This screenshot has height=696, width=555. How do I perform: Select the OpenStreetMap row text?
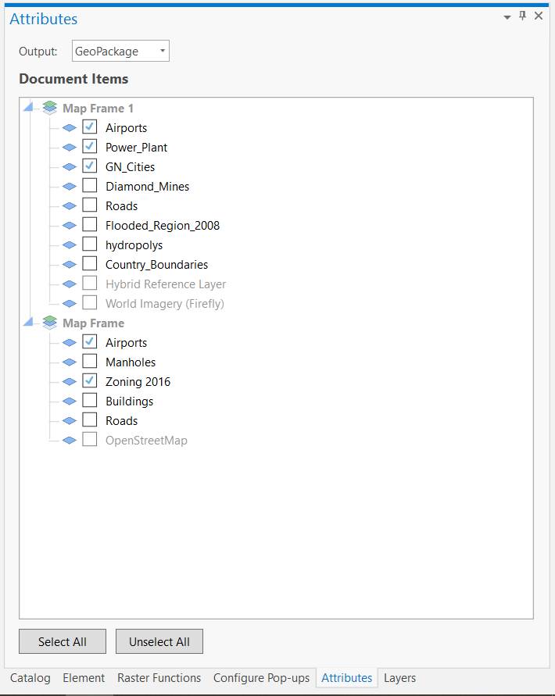point(146,441)
